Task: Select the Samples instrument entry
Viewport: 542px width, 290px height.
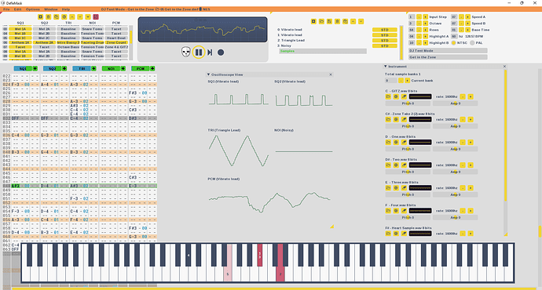Action: (323, 51)
